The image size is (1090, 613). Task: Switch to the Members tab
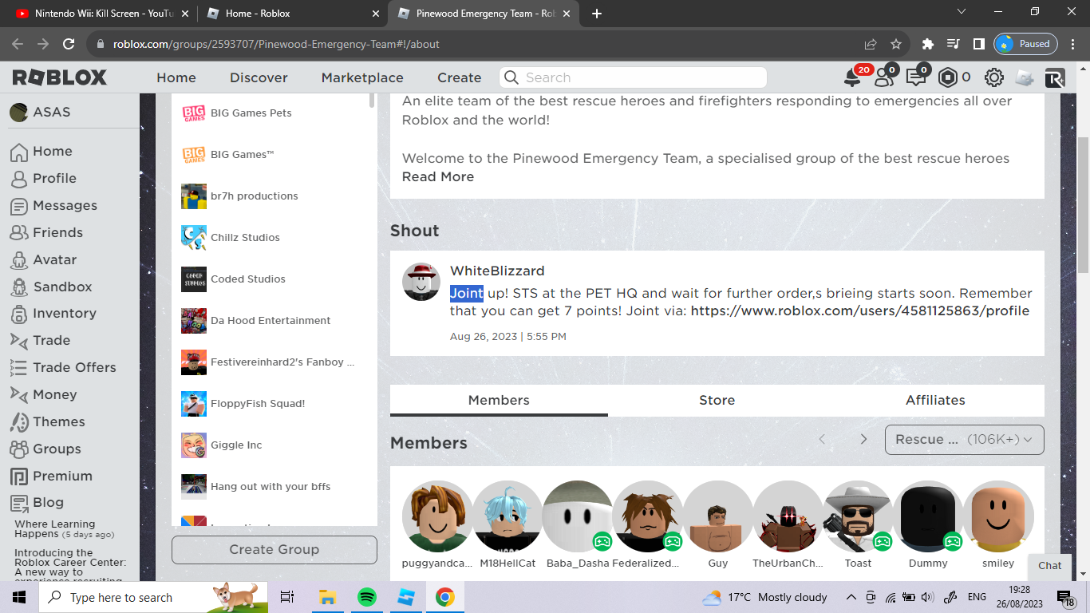click(499, 400)
